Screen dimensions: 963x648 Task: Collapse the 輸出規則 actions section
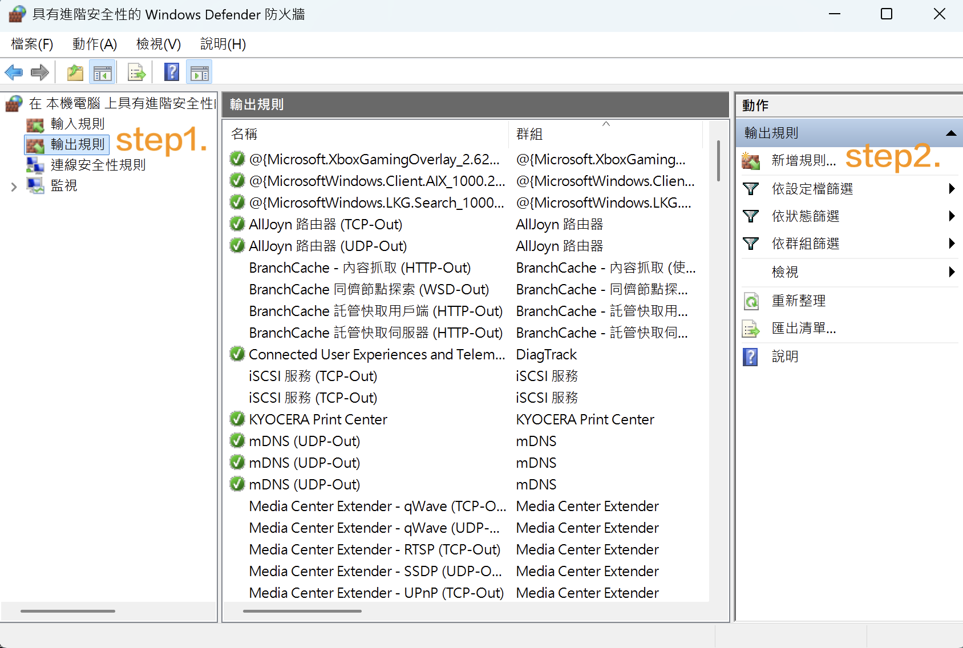950,133
